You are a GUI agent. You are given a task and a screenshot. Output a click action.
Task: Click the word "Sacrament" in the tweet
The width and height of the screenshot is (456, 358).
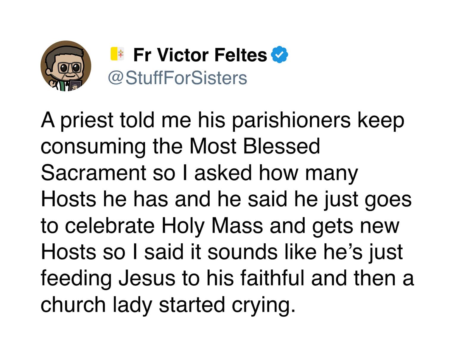[94, 173]
